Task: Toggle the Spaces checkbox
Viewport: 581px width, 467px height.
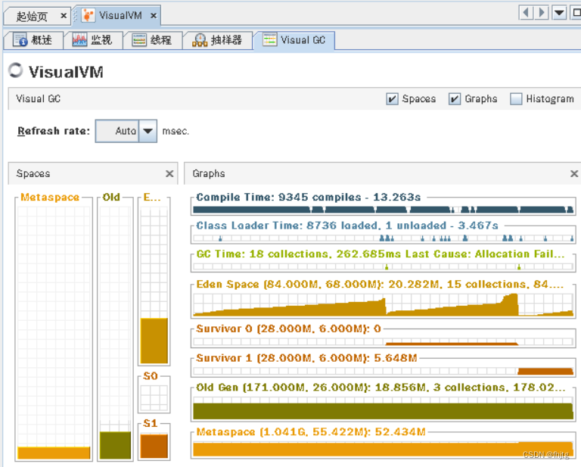Action: point(392,99)
